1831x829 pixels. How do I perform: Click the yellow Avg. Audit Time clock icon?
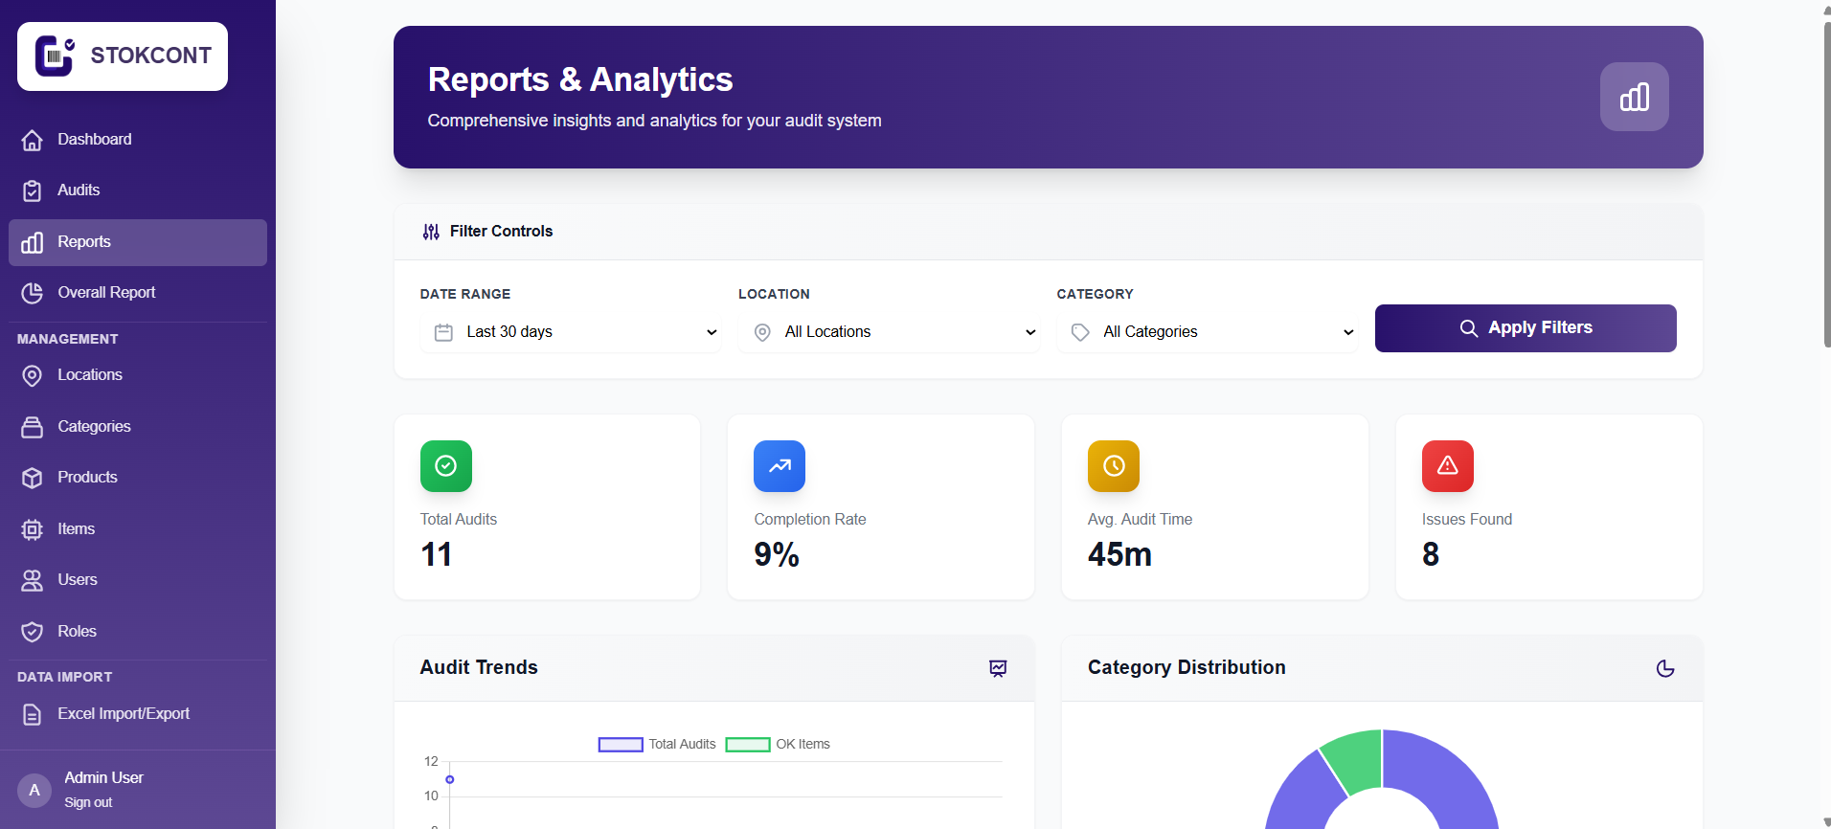[x=1113, y=466]
